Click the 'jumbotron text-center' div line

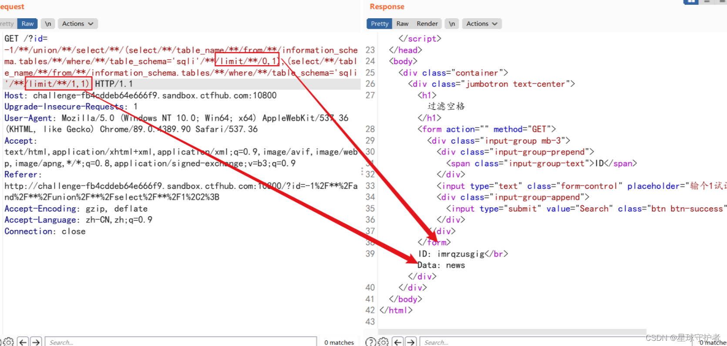[x=491, y=84]
